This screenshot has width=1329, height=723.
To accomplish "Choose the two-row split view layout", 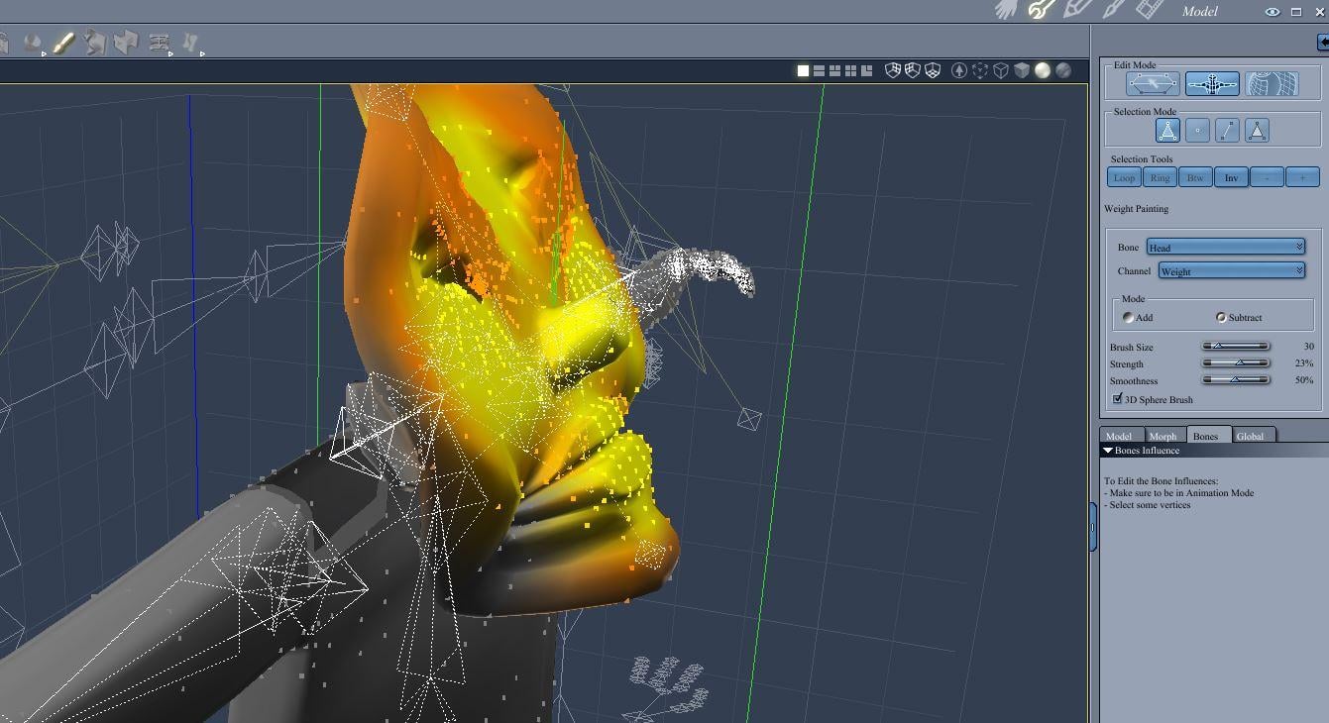I will click(x=819, y=70).
